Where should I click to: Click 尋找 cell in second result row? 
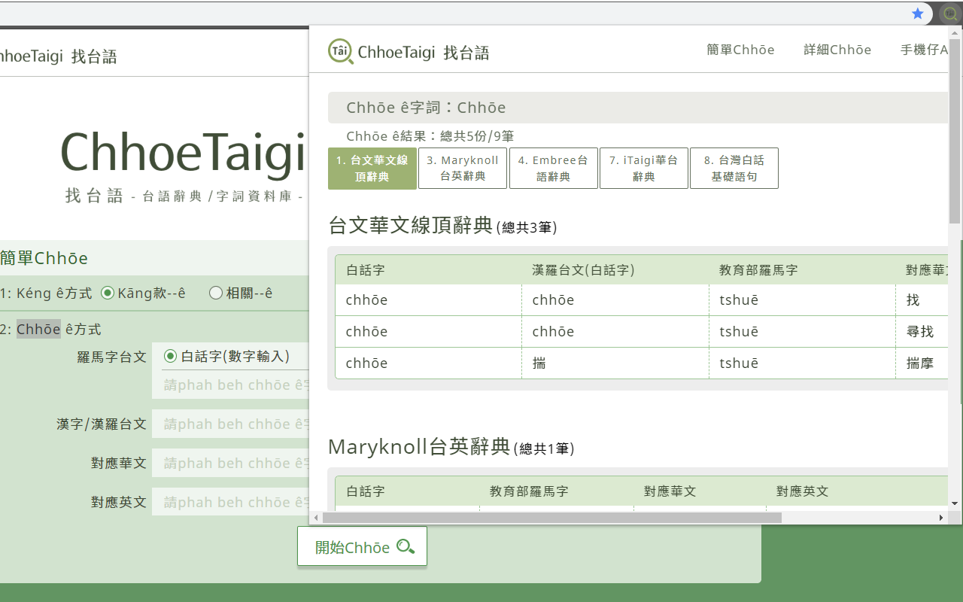(x=922, y=332)
